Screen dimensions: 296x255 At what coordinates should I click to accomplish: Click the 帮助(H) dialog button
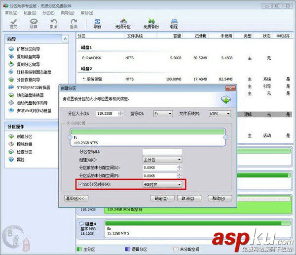(x=220, y=198)
